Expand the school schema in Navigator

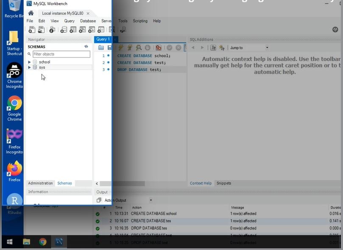point(29,62)
